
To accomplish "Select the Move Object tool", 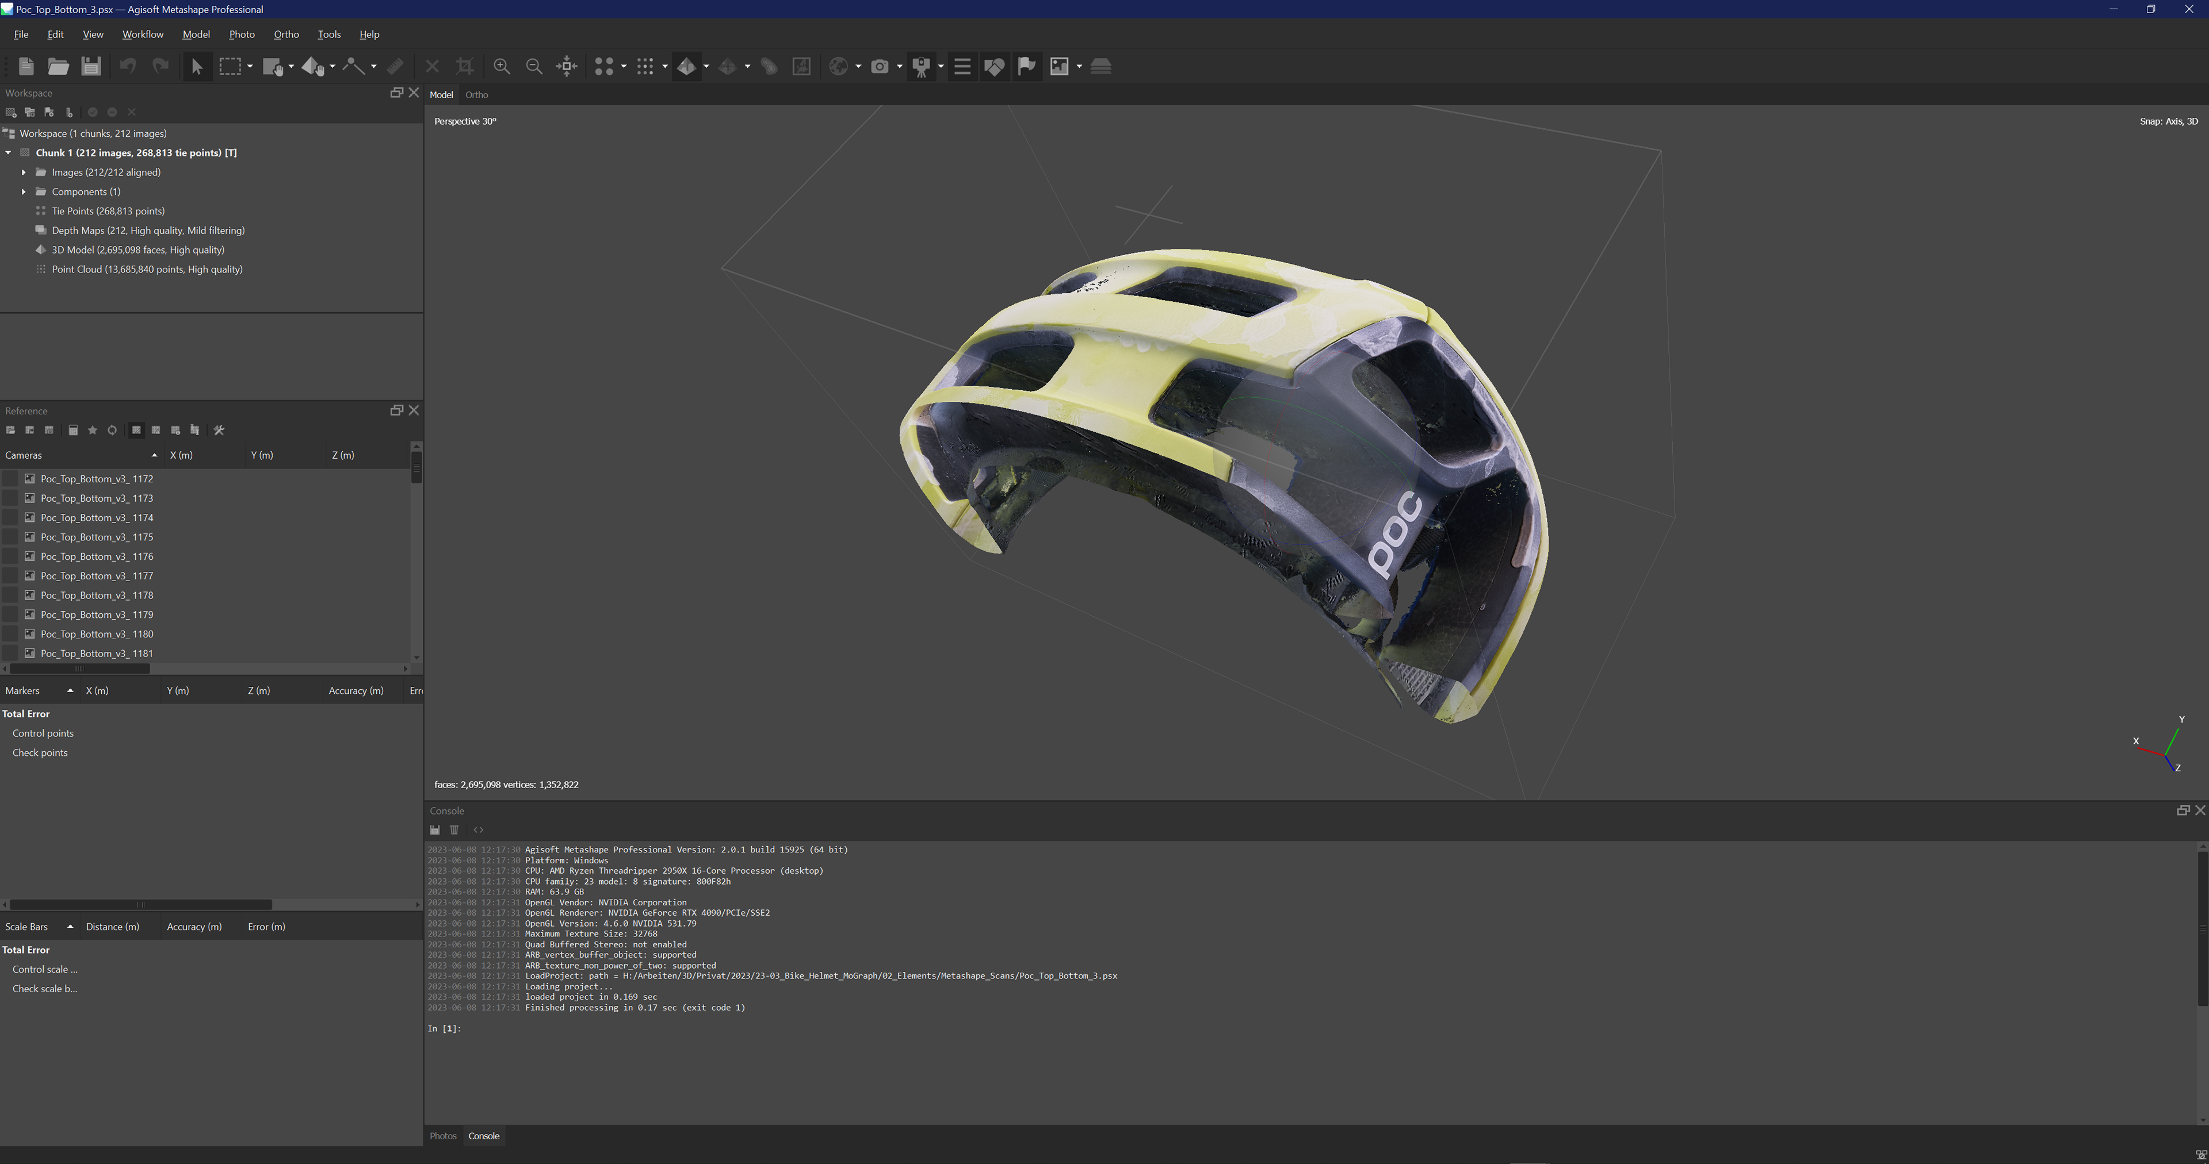I will tap(313, 66).
